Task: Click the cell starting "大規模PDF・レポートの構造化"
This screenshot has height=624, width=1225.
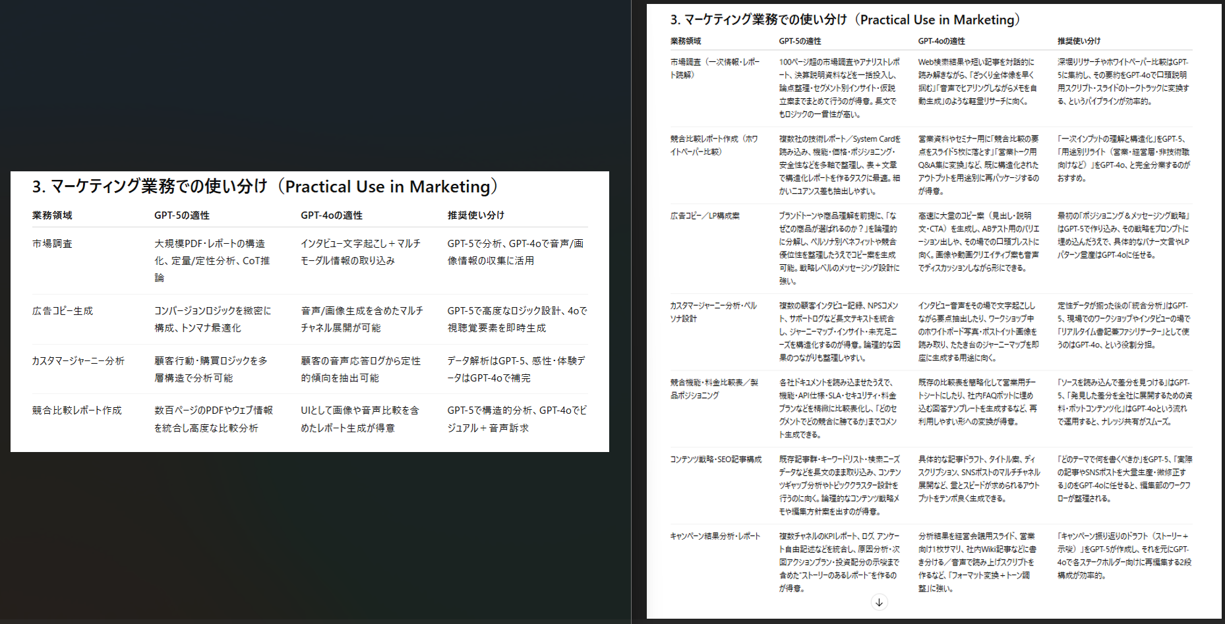Action: click(x=213, y=261)
